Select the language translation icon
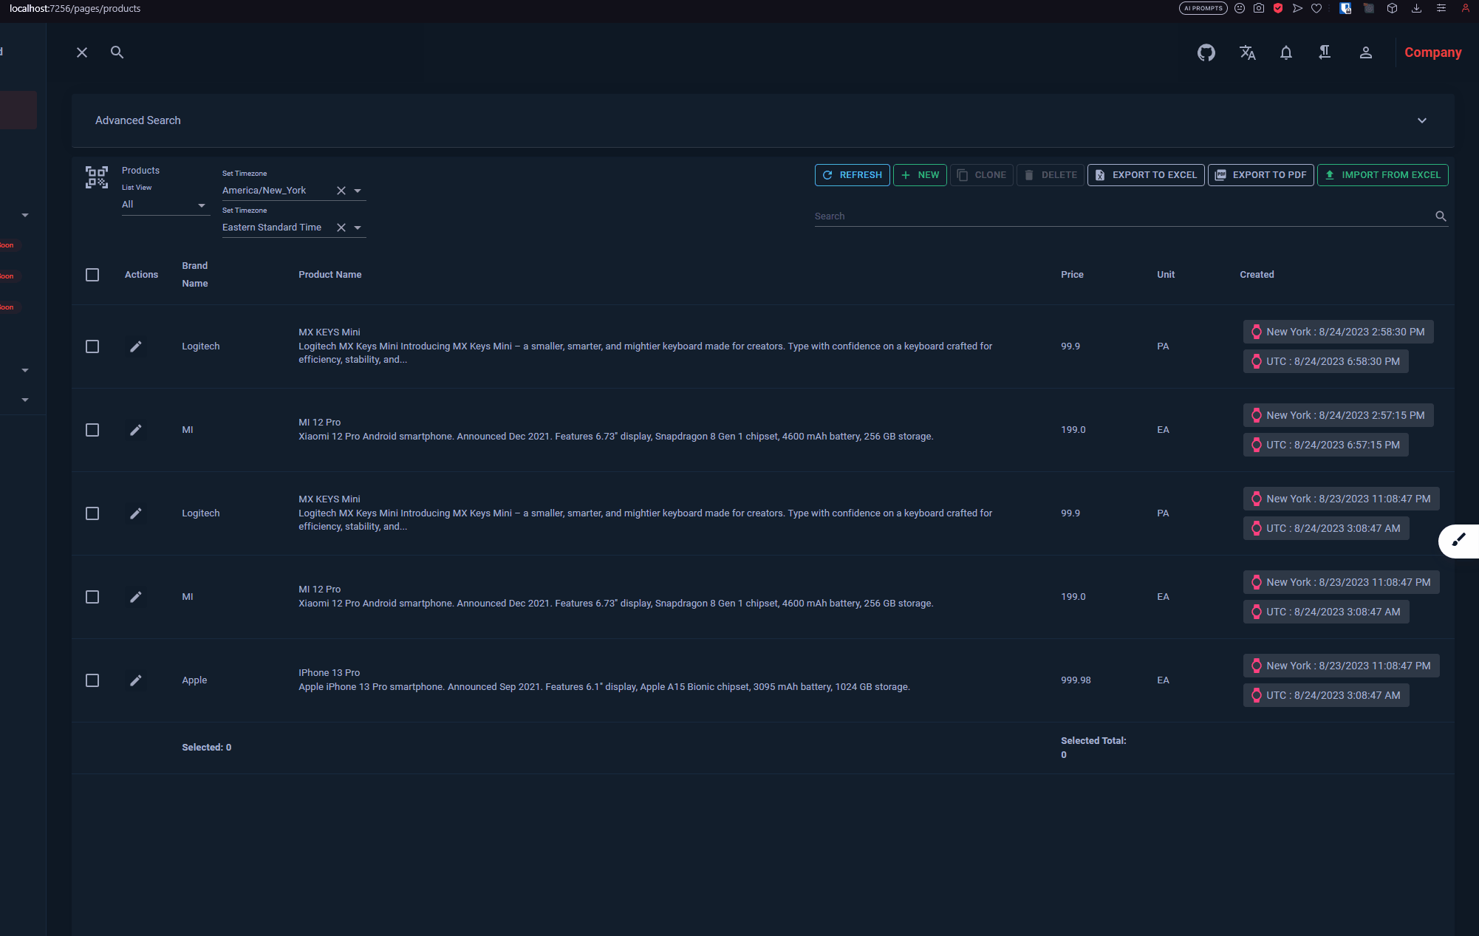Viewport: 1479px width, 936px height. coord(1248,52)
